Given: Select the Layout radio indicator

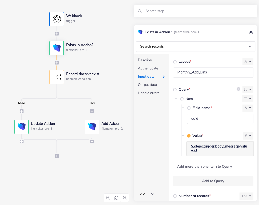Looking at the screenshot, I should [175, 62].
